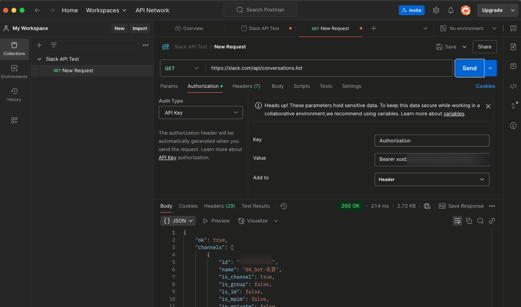
Task: Open the Workspaces dropdown
Action: 106,10
